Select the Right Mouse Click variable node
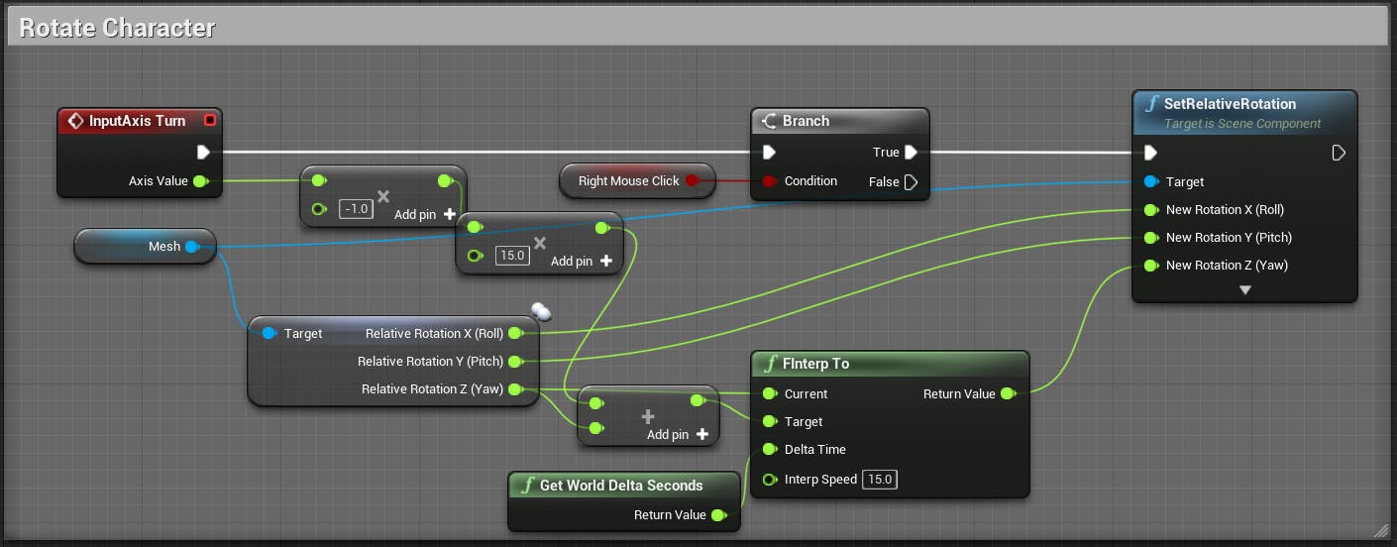 [x=638, y=180]
